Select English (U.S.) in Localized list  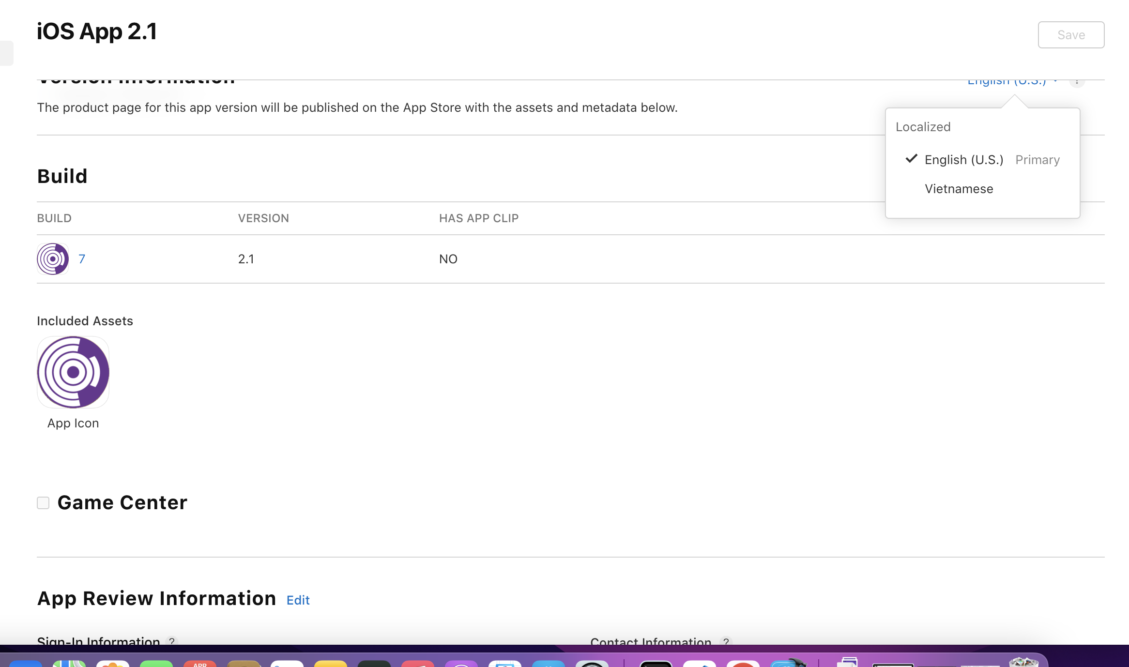(x=963, y=160)
